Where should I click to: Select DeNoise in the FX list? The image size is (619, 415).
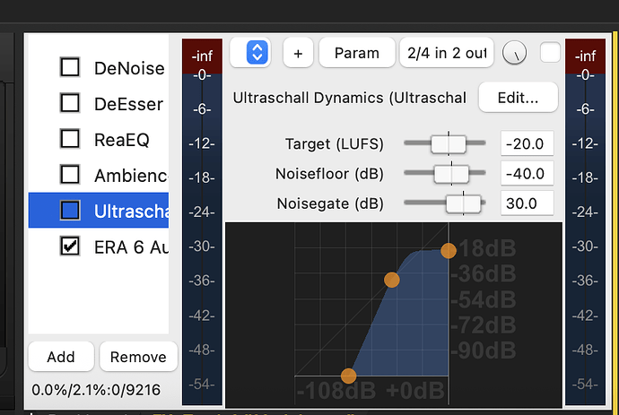tap(129, 69)
